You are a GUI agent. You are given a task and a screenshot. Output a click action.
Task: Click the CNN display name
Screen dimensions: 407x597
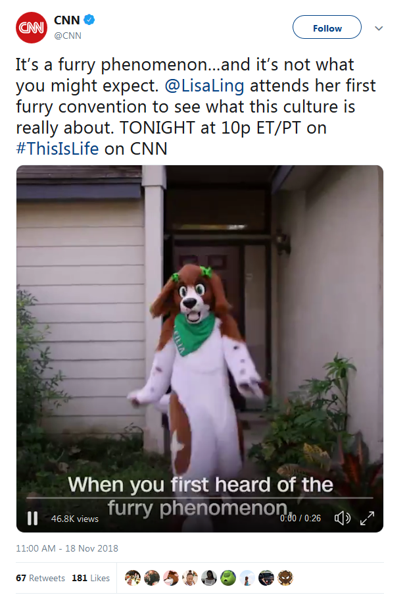tap(67, 20)
